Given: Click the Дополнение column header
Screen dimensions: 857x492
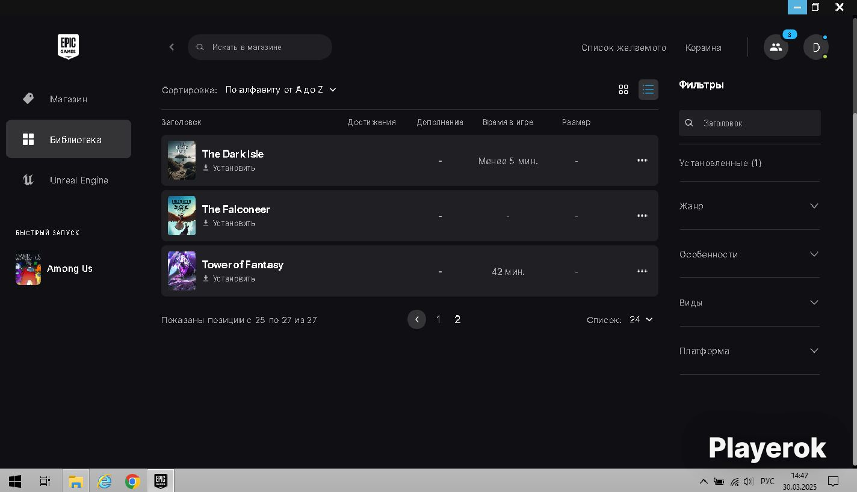Looking at the screenshot, I should coord(440,122).
